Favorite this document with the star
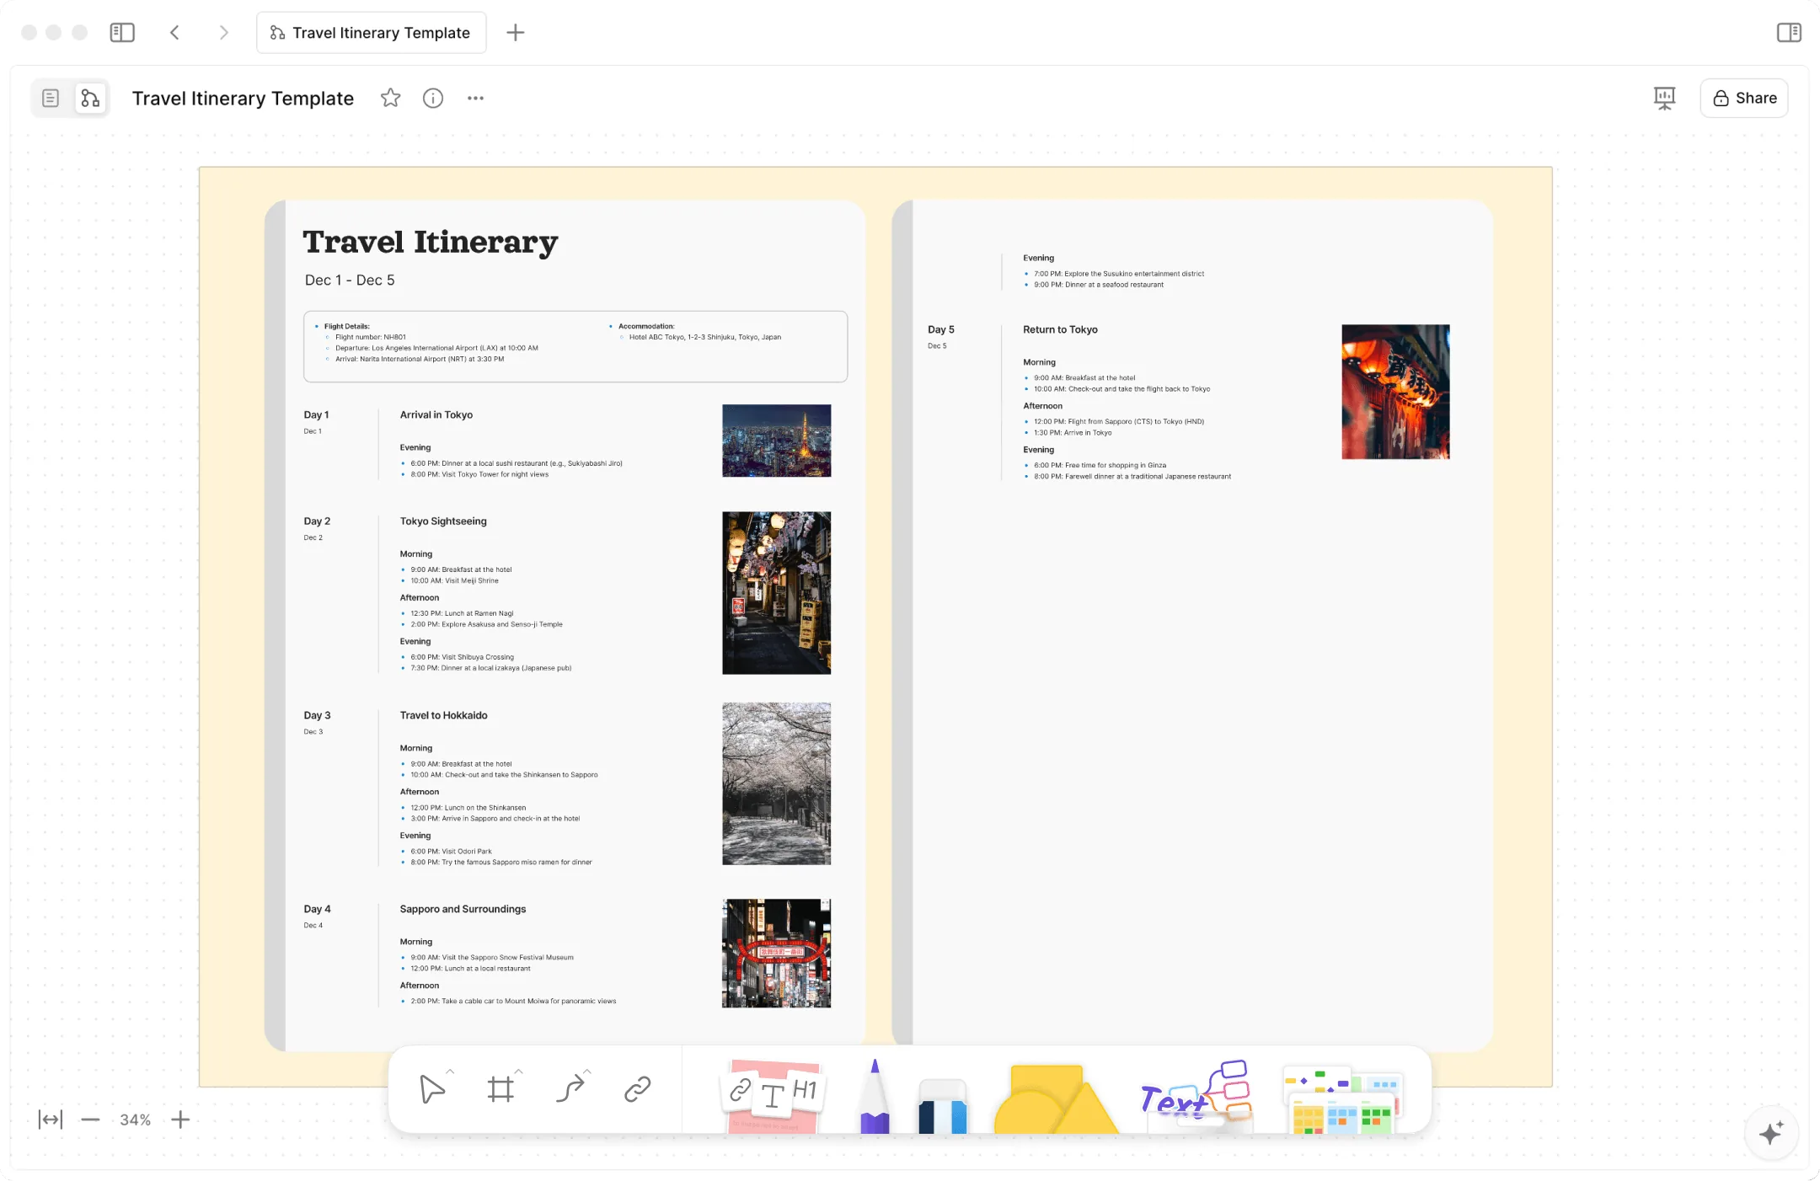The height and width of the screenshot is (1181, 1820). click(x=390, y=99)
